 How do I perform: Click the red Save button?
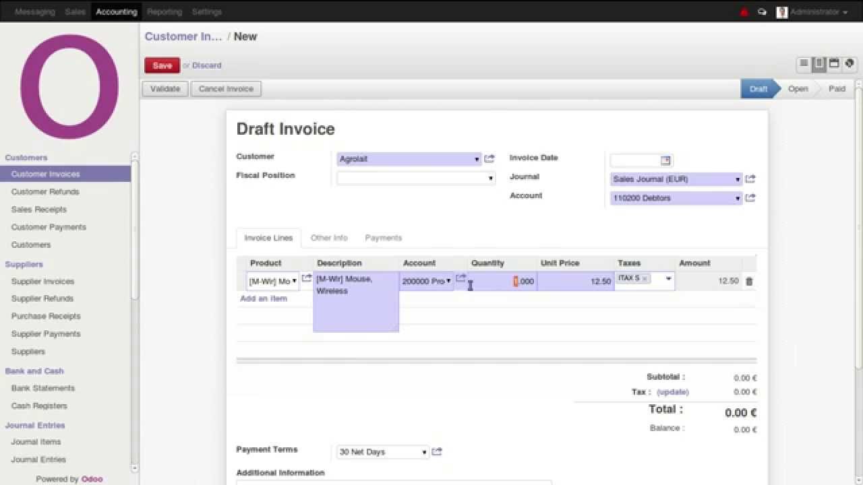162,65
